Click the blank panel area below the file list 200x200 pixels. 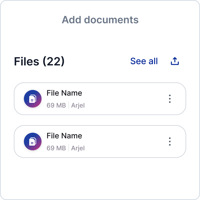[100, 178]
